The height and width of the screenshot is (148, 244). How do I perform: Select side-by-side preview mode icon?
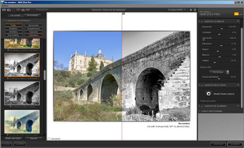(28, 10)
